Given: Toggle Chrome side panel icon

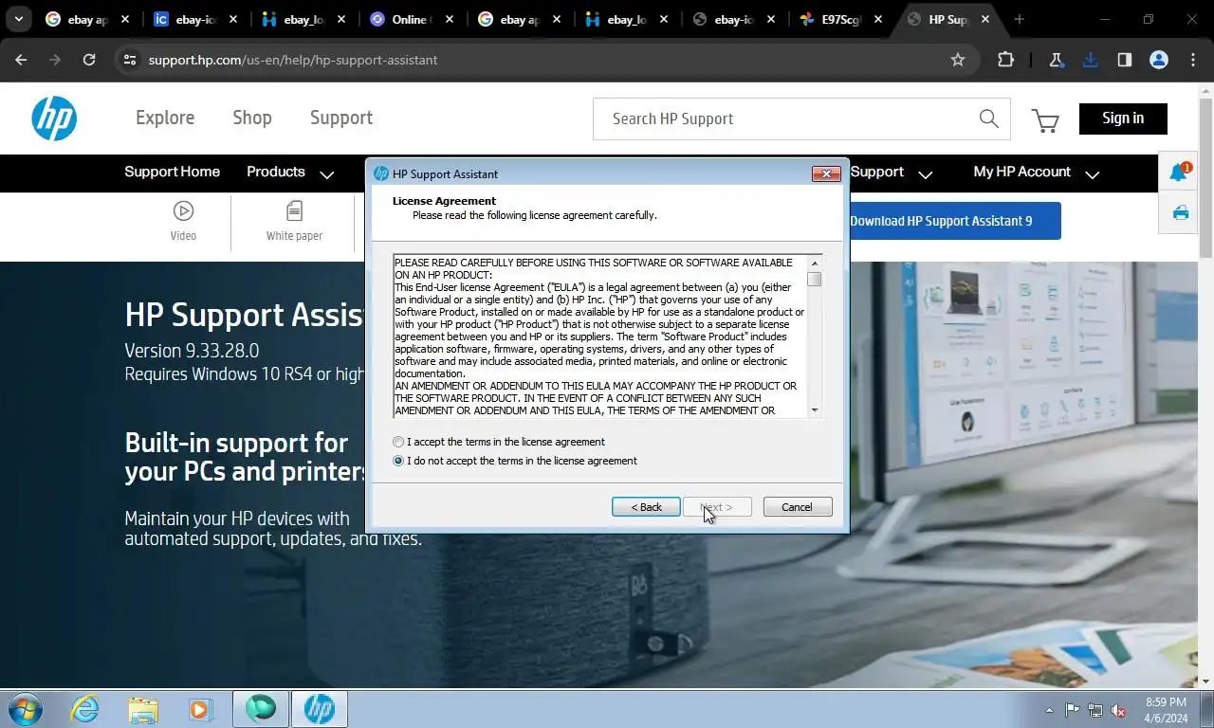Looking at the screenshot, I should (x=1124, y=60).
